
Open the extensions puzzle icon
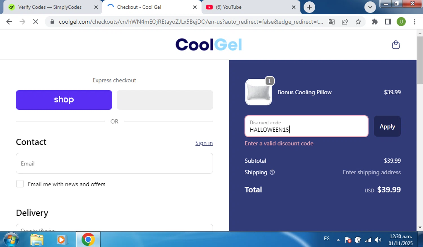374,22
